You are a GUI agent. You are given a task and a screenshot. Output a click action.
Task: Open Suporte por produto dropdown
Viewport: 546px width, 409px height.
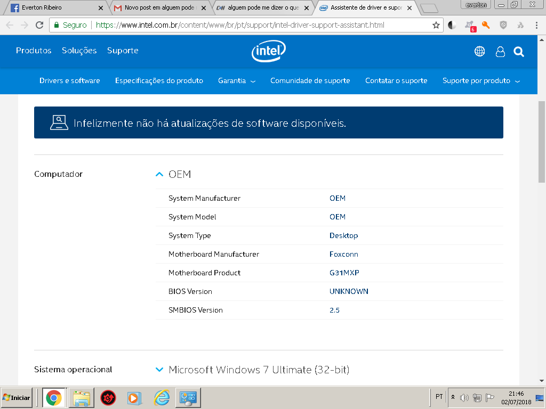click(x=481, y=81)
